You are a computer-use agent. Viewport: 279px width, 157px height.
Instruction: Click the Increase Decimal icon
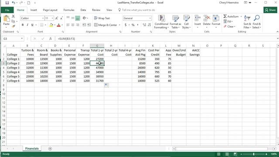coord(144,25)
